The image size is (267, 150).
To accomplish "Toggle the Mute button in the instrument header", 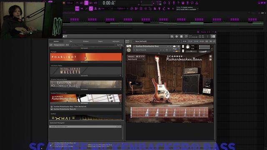I will coord(183,51).
